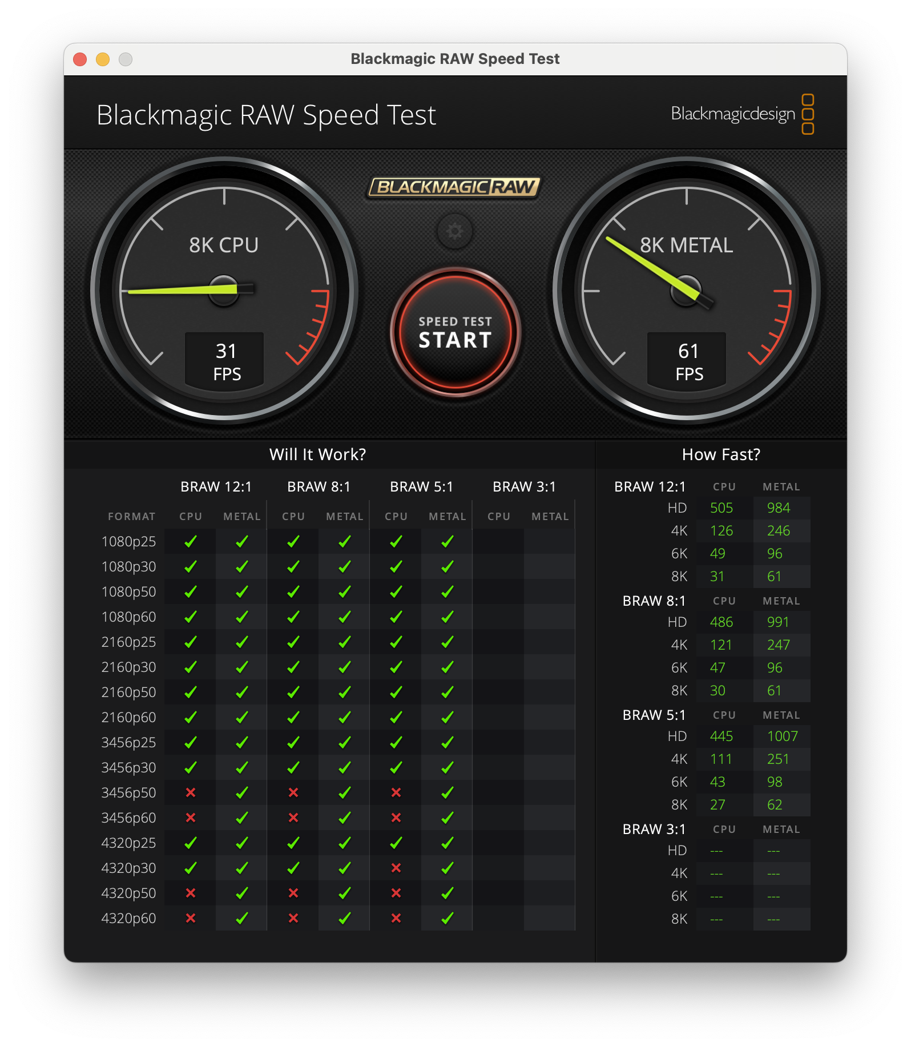Click the BRAW 8:1 4K Metal value 247
The height and width of the screenshot is (1047, 911).
779,645
